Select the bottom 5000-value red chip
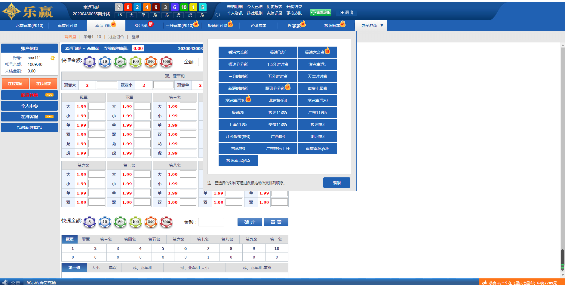Viewport: 565px width, 285px height. pos(166,222)
